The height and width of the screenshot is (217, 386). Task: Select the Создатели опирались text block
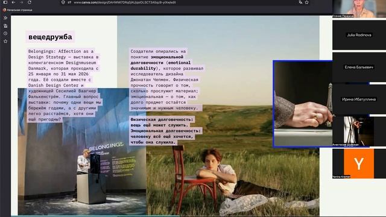tap(166, 80)
